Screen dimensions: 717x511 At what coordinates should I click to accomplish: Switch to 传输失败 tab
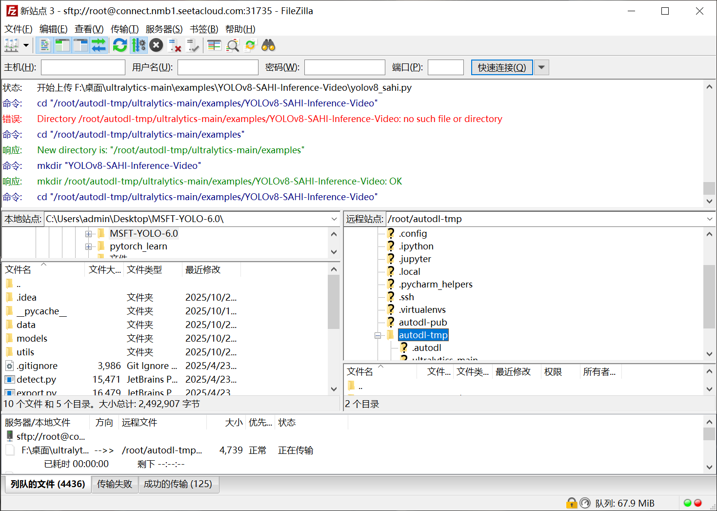(x=115, y=484)
